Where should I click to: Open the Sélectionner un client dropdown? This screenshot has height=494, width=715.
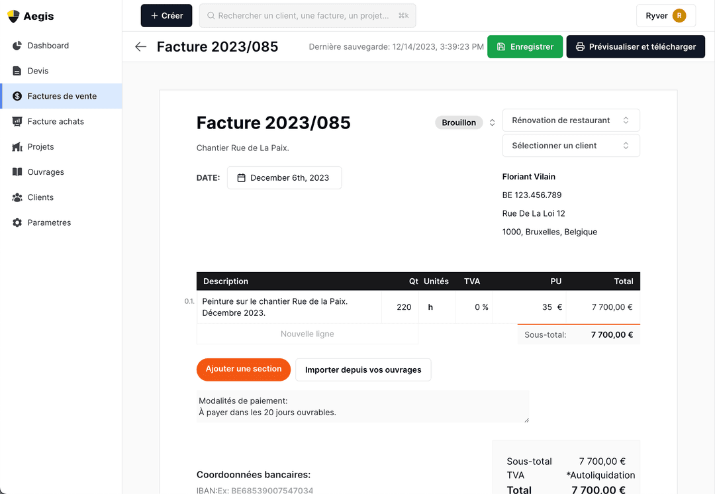[571, 146]
